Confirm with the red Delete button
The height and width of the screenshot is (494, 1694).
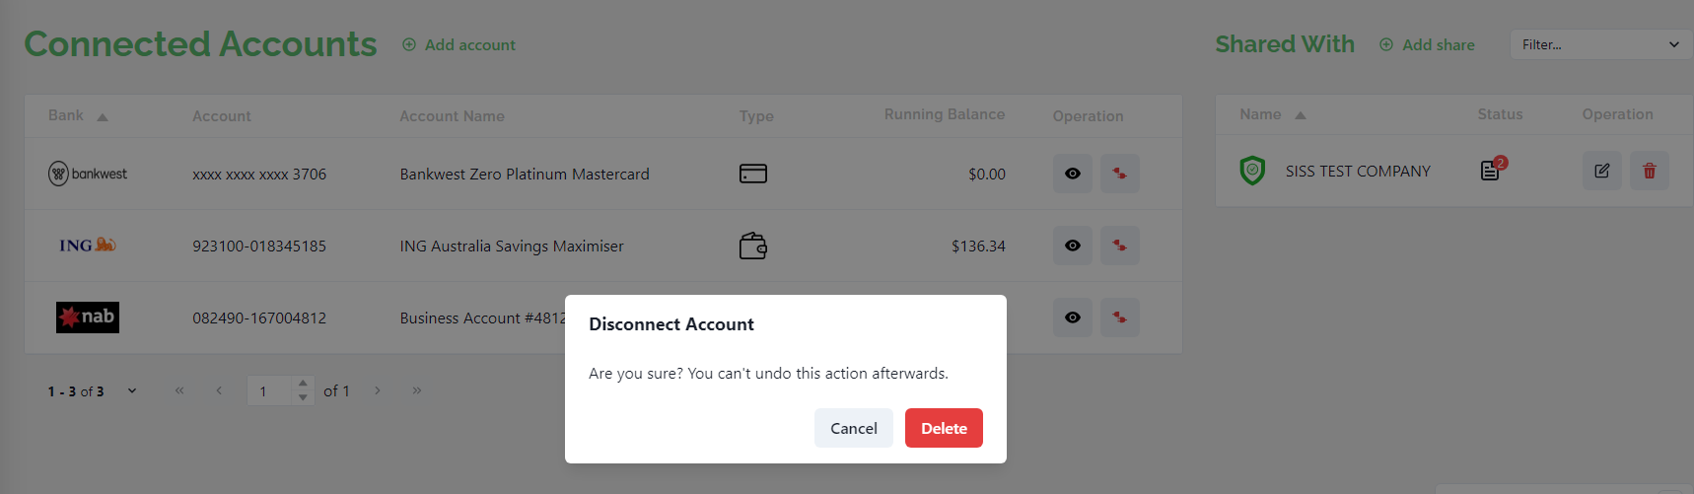[944, 428]
